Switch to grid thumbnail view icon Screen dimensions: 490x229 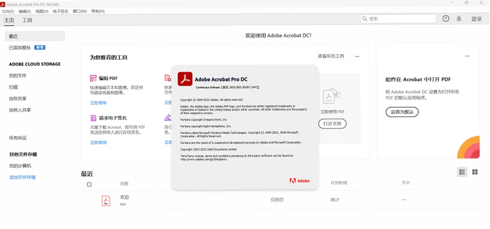click(475, 172)
